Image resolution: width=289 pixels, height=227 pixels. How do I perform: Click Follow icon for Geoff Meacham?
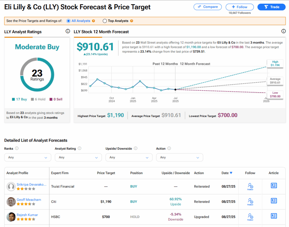[x=250, y=201]
